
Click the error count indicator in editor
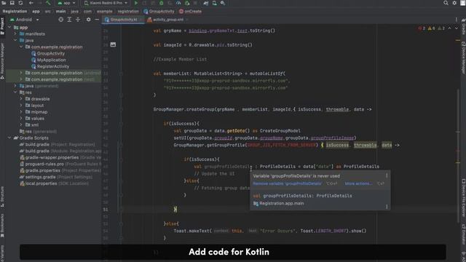(x=422, y=28)
